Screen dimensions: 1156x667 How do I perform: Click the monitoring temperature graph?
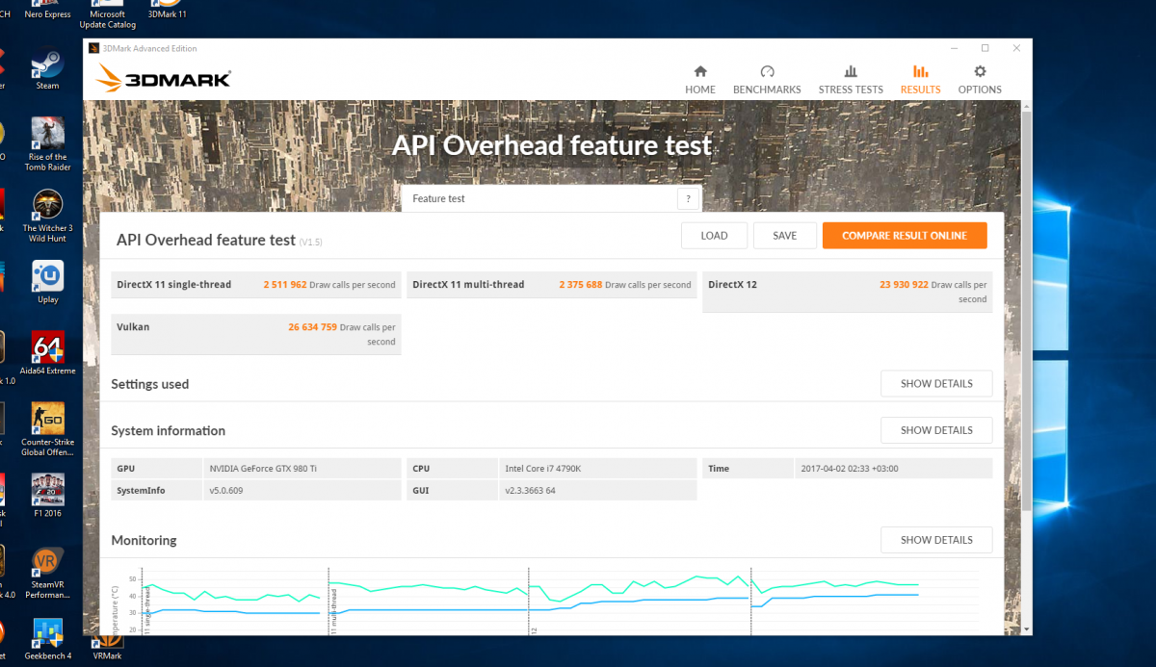(x=559, y=600)
